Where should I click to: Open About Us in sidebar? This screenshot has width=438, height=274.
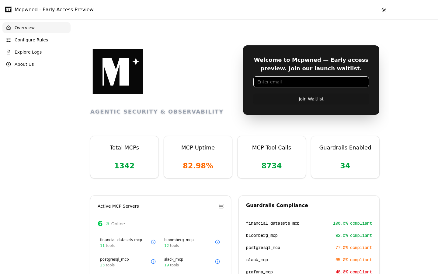[36, 64]
